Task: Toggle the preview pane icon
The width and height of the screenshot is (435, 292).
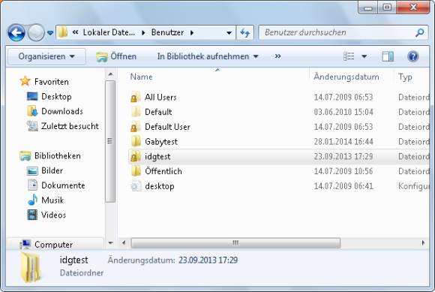Action: coord(388,56)
